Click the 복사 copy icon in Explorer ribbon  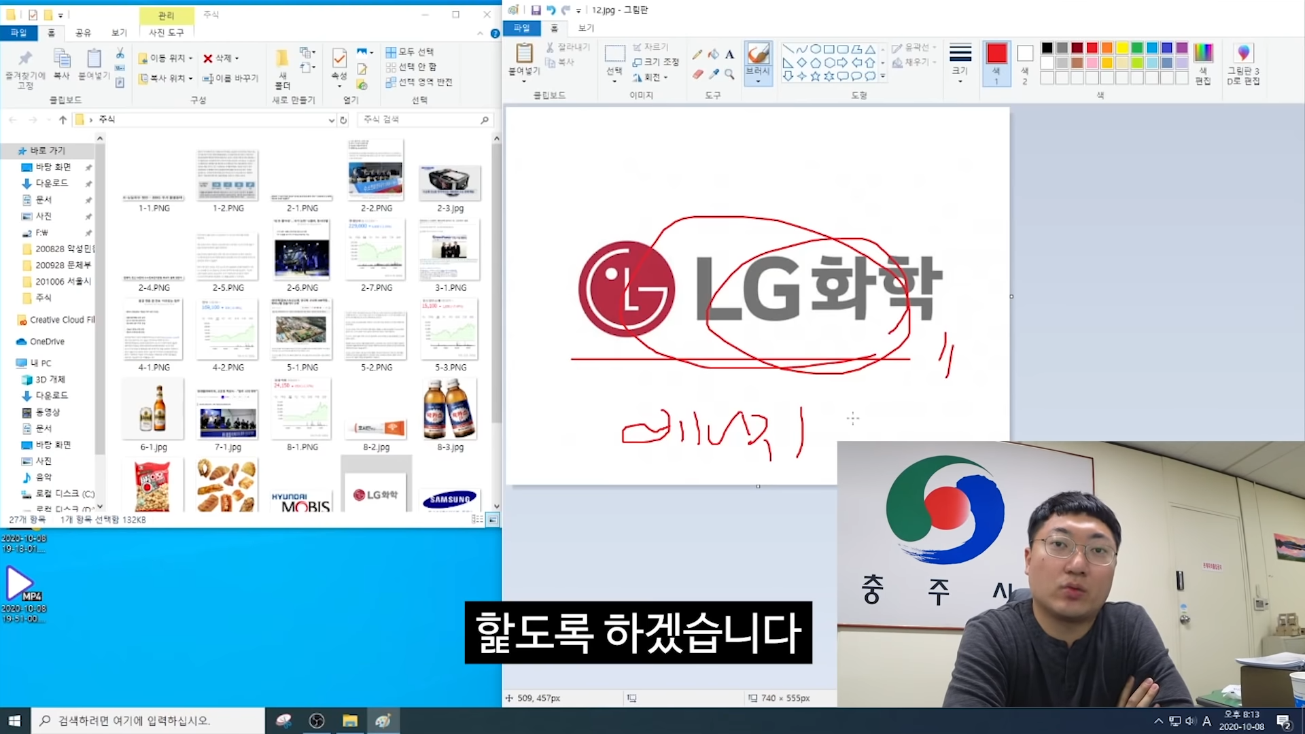pyautogui.click(x=62, y=58)
